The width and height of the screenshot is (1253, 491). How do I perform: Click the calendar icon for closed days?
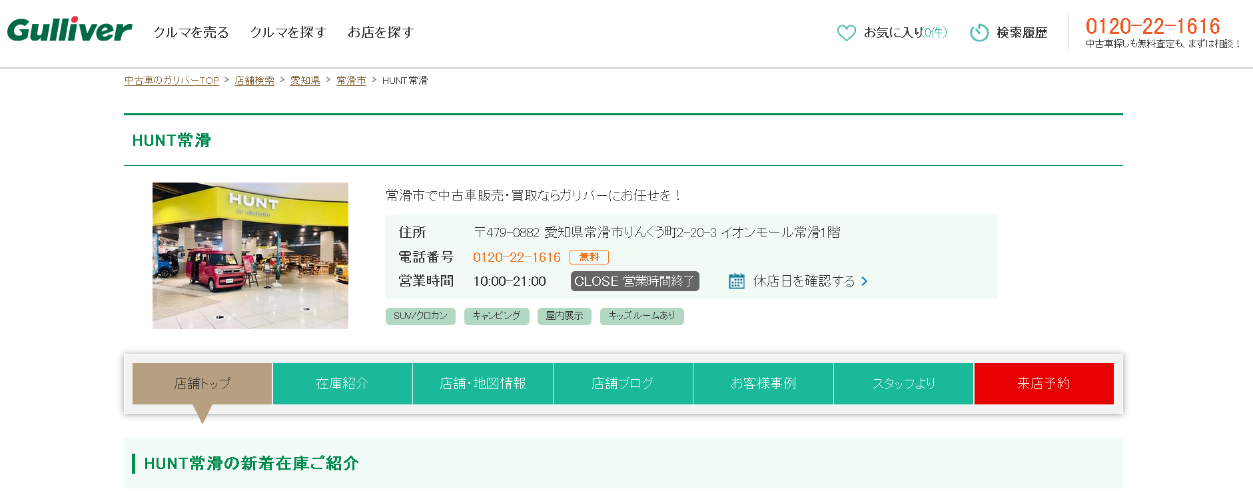[736, 281]
